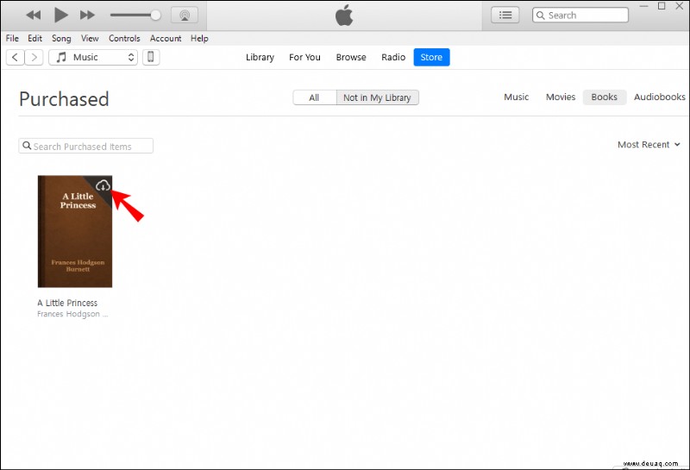Click the A Little Princess title text
The width and height of the screenshot is (690, 470).
pyautogui.click(x=67, y=303)
